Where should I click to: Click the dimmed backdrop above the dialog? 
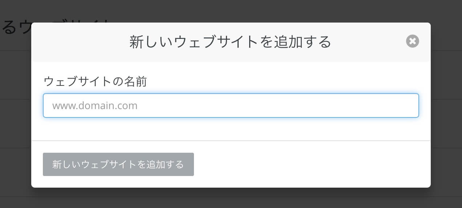(x=231, y=11)
